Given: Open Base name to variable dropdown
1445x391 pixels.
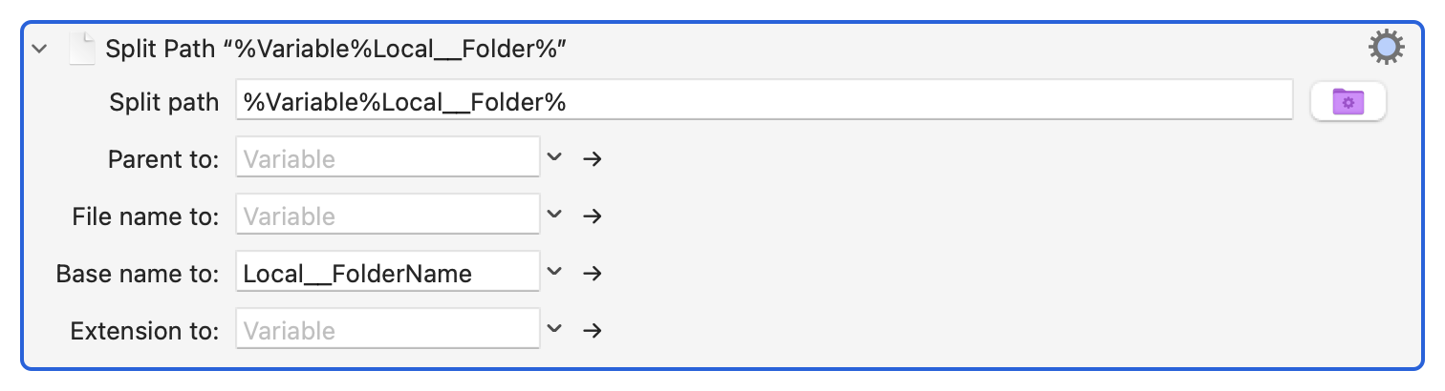Looking at the screenshot, I should click(x=554, y=272).
